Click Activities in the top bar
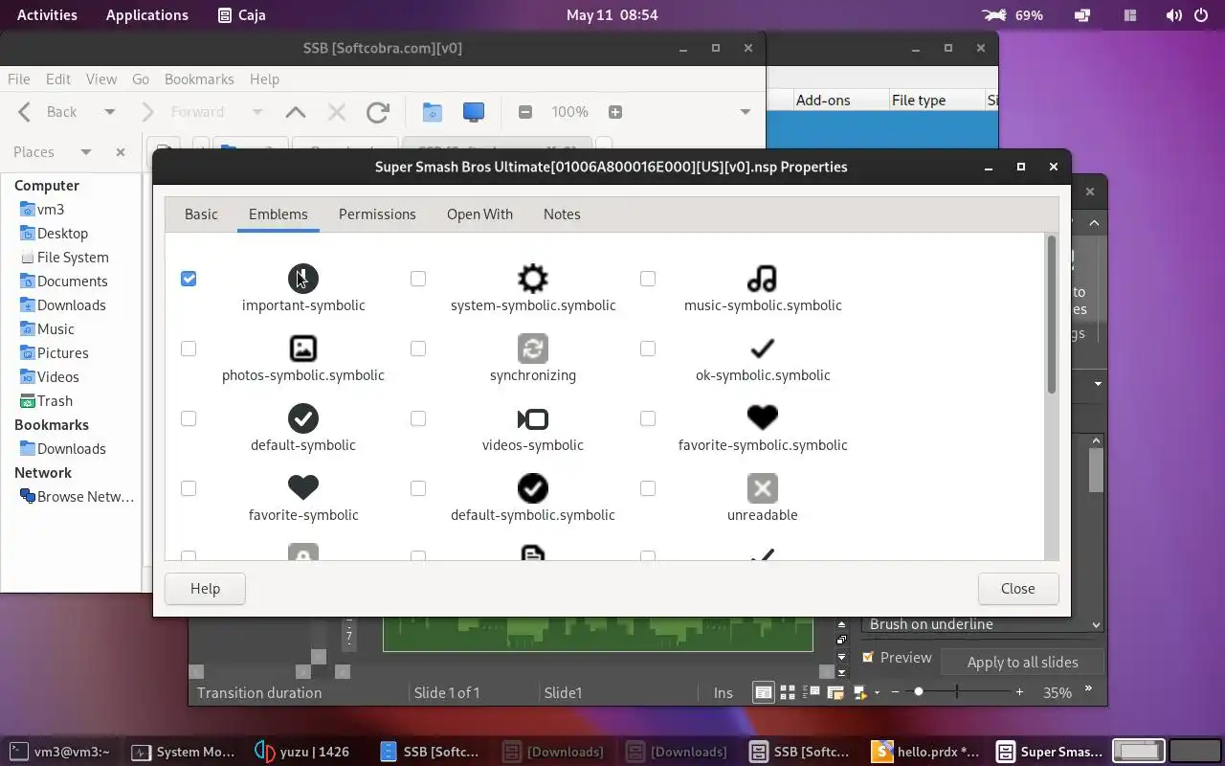 click(x=47, y=15)
